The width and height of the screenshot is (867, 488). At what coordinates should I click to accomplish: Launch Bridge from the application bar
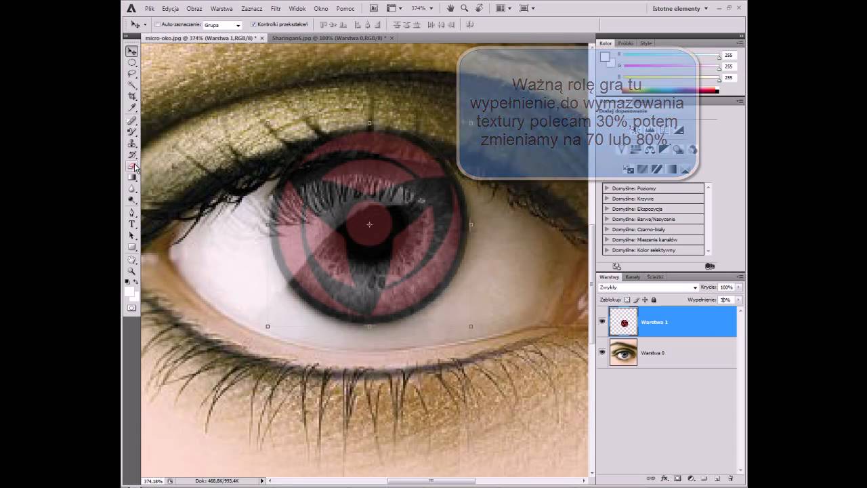[x=375, y=8]
